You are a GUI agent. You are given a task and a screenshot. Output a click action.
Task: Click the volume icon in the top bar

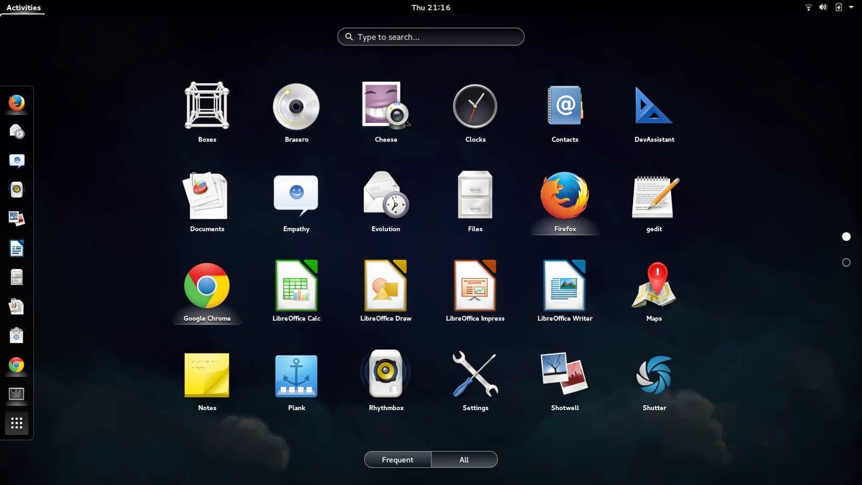tap(823, 7)
